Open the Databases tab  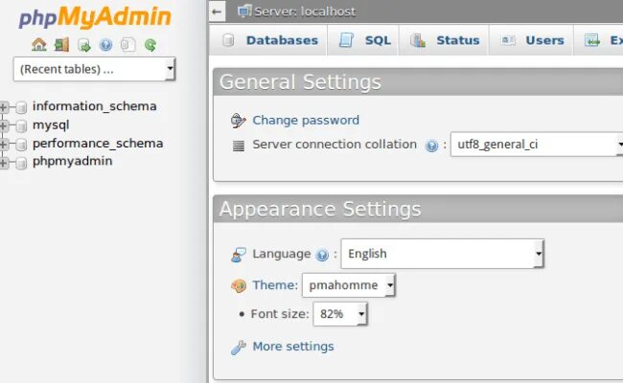pos(270,40)
